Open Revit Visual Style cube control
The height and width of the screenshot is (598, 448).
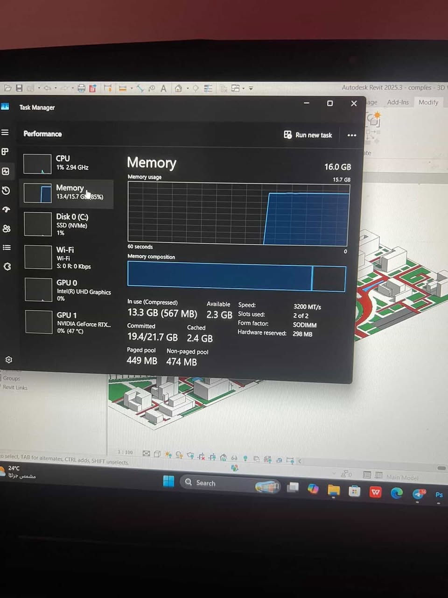(157, 454)
